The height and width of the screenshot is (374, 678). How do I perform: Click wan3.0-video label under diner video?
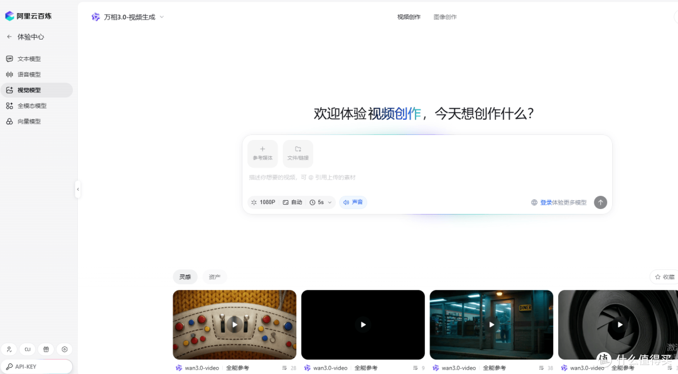tap(459, 368)
